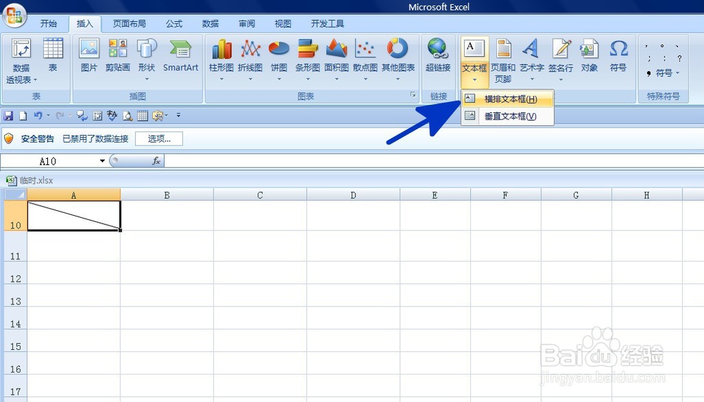Viewport: 704px width, 402px height.
Task: Insert a picture (图片)
Action: (x=89, y=55)
